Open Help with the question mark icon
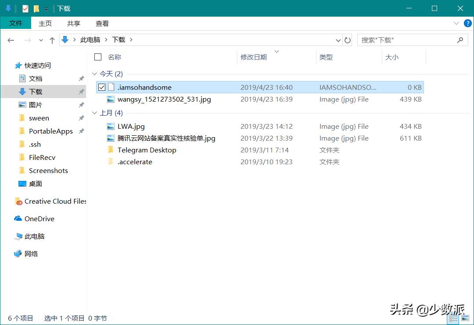 tap(467, 23)
